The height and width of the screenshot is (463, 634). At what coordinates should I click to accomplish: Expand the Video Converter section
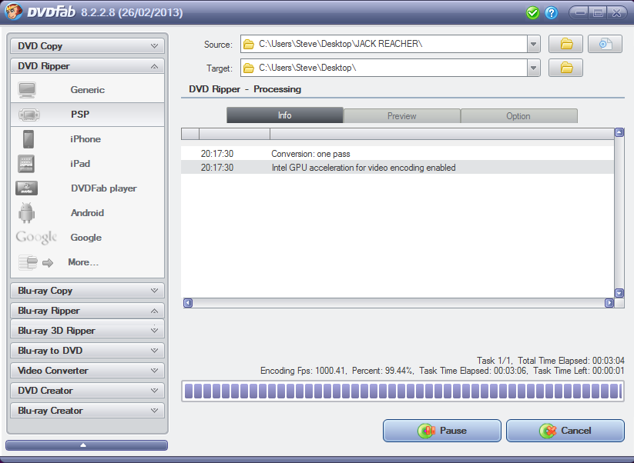[x=87, y=371]
